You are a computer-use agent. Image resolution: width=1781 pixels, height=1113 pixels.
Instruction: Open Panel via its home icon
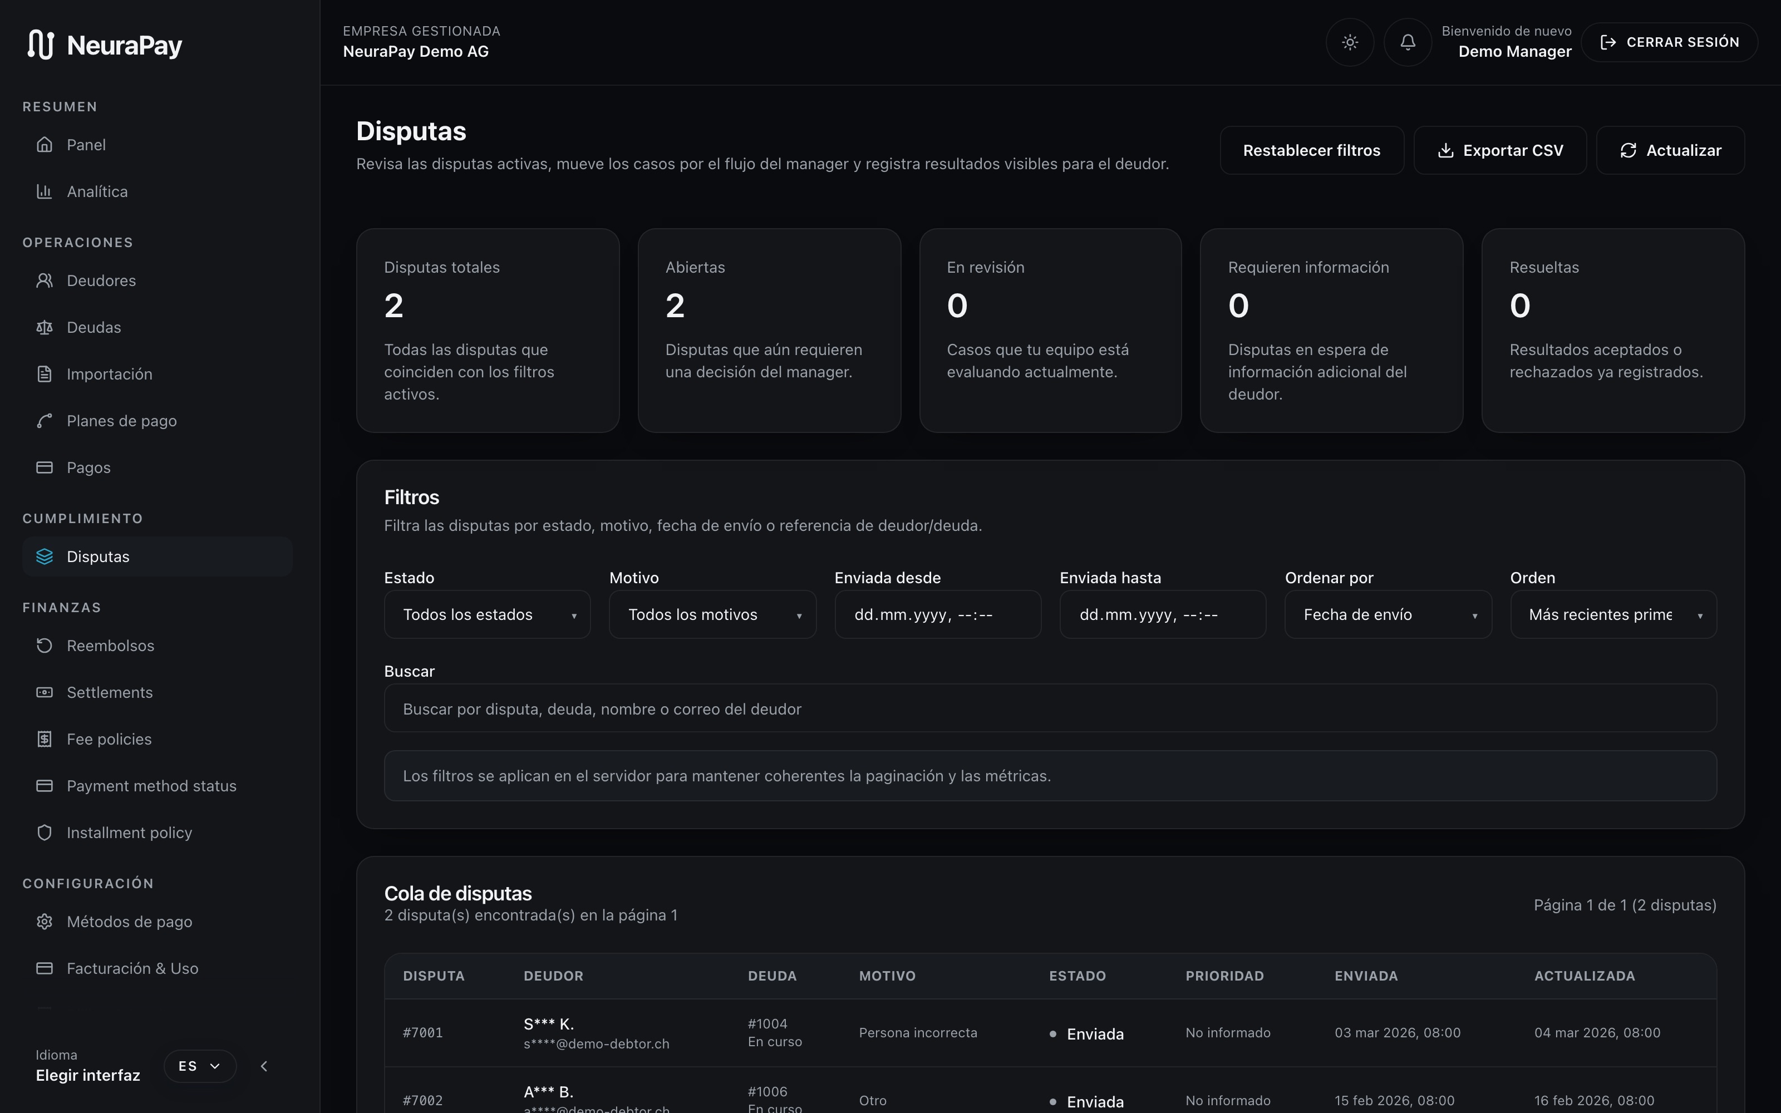click(x=44, y=144)
